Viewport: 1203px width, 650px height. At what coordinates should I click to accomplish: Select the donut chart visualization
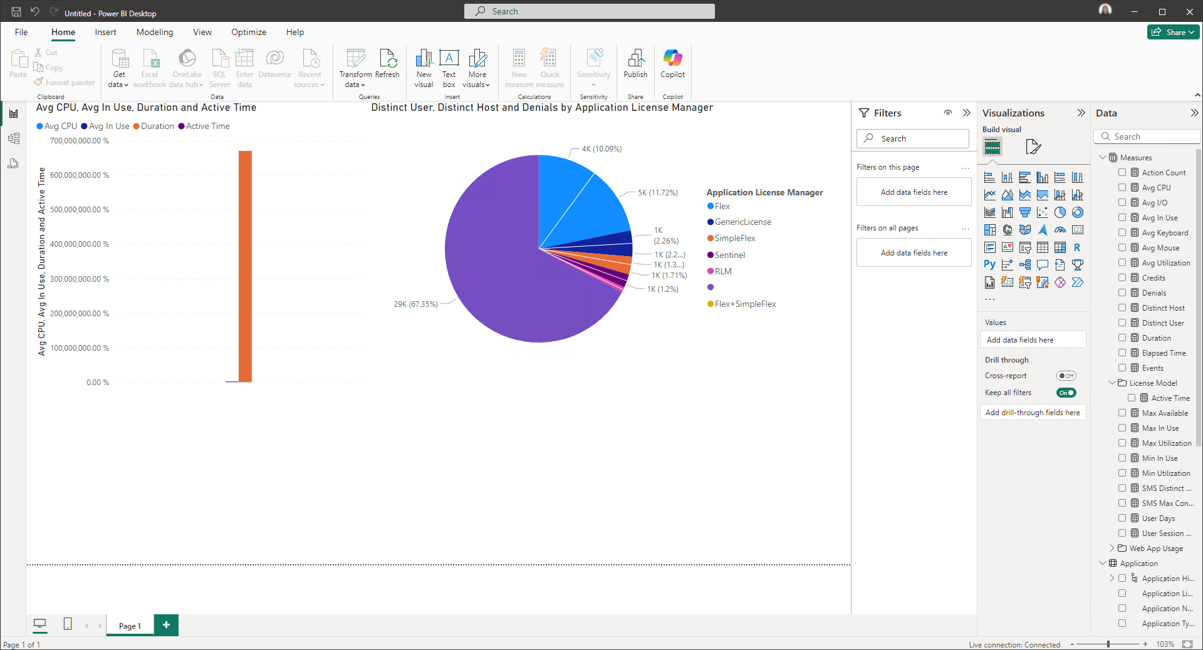tap(1078, 212)
